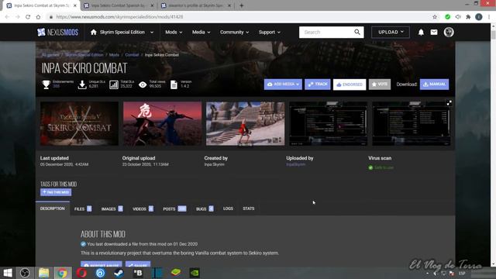The width and height of the screenshot is (496, 279).
Task: Click the total downloads chart icon
Action: [114, 84]
